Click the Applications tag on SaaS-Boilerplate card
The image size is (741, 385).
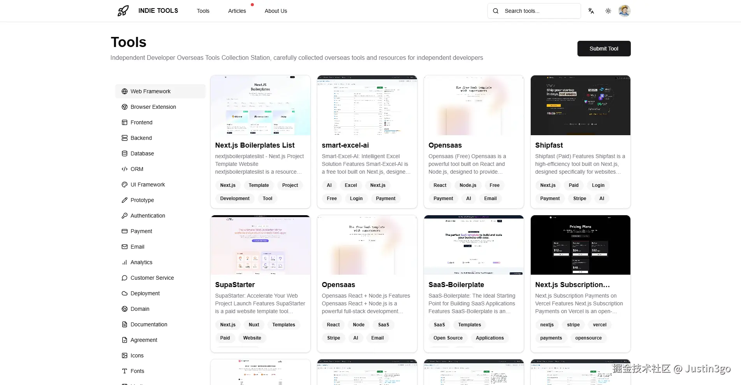click(490, 338)
